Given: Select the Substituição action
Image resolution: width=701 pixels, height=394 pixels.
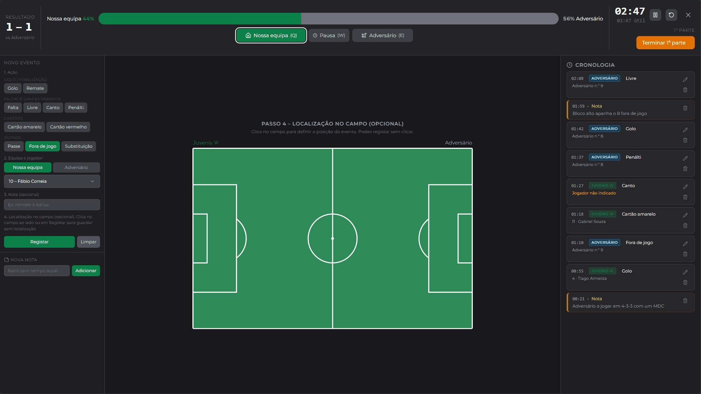Looking at the screenshot, I should click(x=78, y=146).
